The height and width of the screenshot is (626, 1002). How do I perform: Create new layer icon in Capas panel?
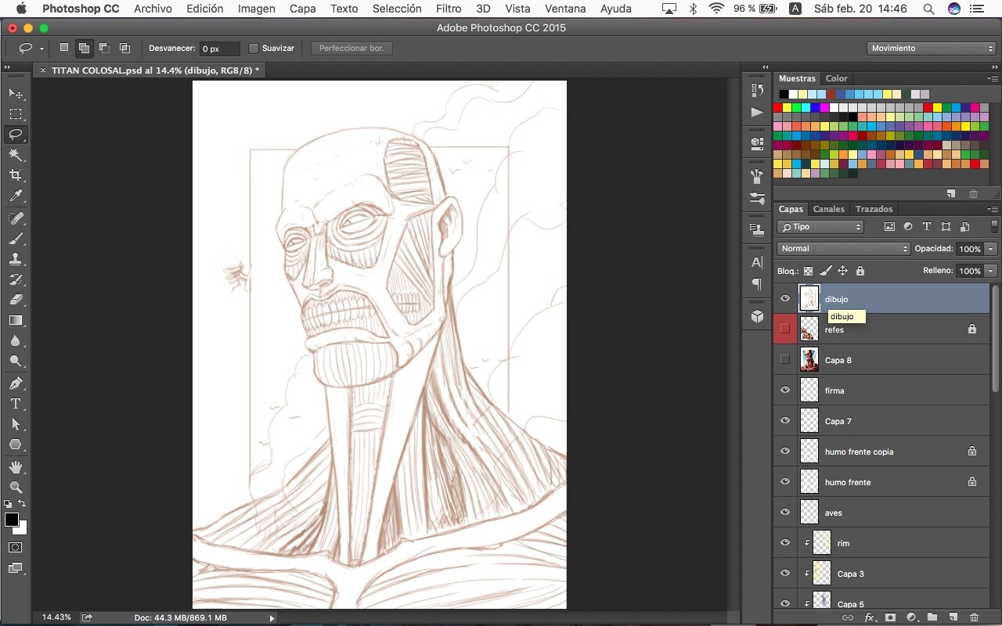point(953,617)
